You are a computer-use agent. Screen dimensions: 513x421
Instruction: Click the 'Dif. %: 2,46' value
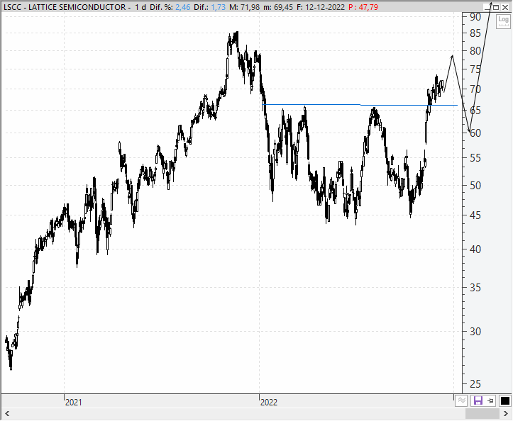(170, 7)
